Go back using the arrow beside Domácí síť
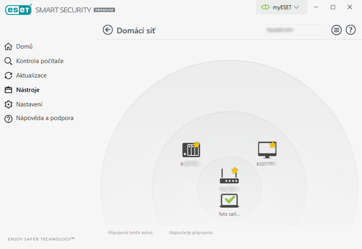This screenshot has width=362, height=249. (x=107, y=30)
